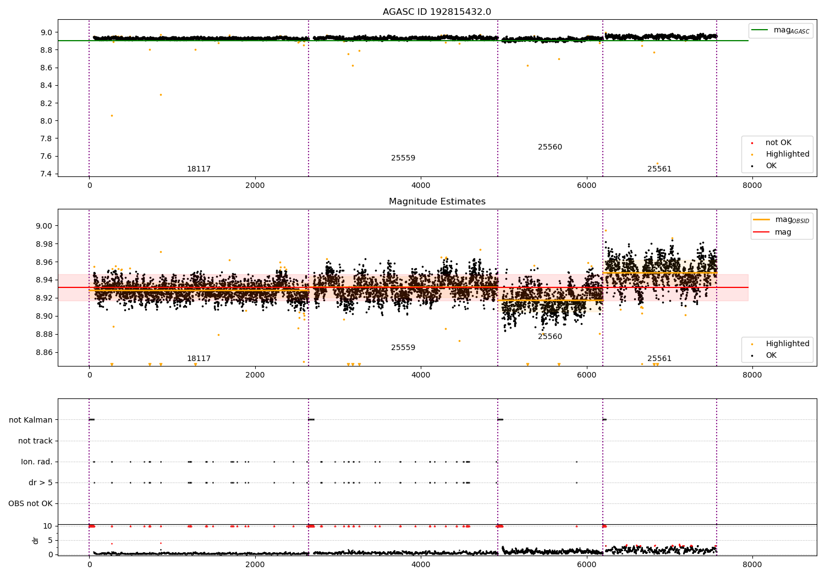Click the orange outlier near 8.3 in top plot
Viewport: 825px width, 577px height.
[x=161, y=95]
